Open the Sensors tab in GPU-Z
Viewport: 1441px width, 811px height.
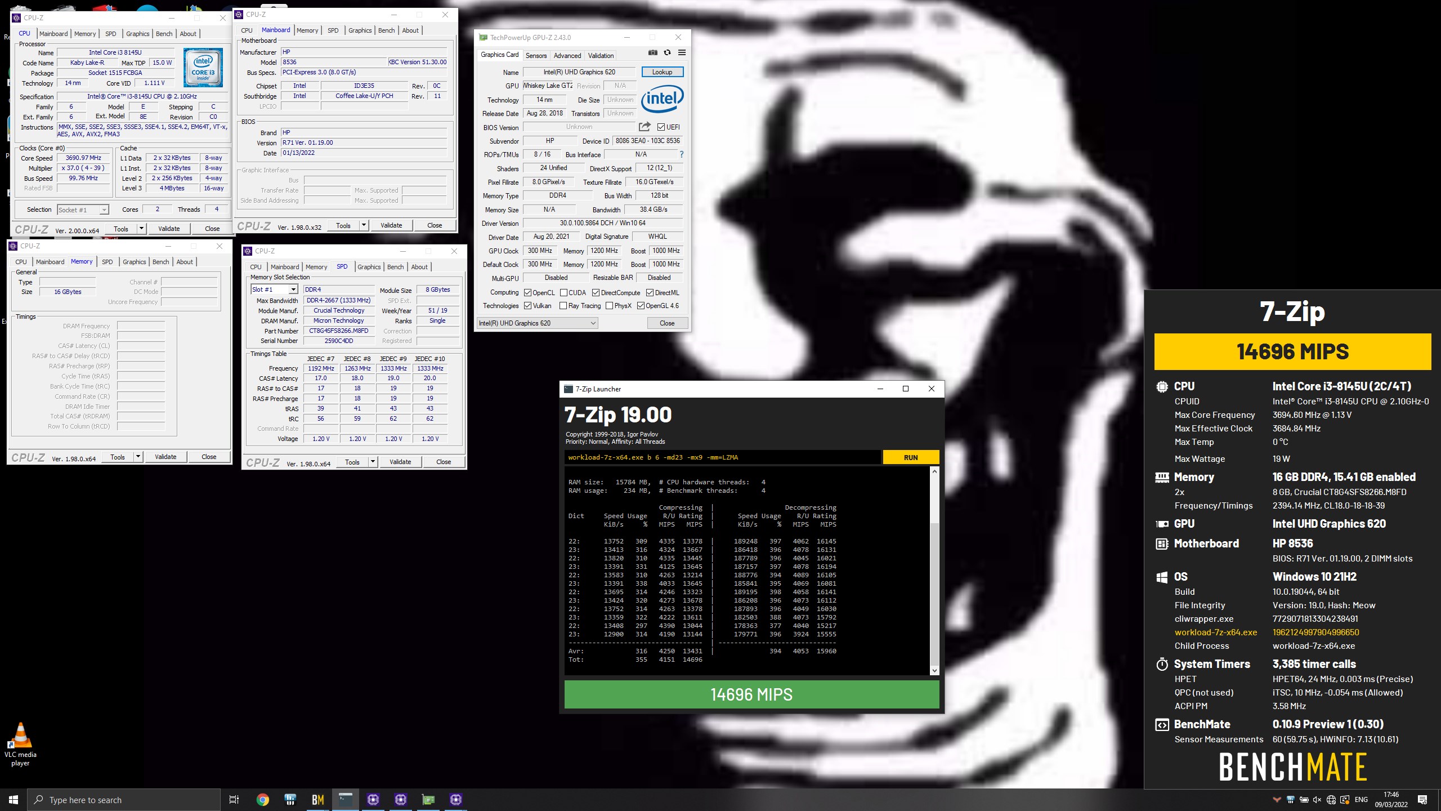point(536,56)
